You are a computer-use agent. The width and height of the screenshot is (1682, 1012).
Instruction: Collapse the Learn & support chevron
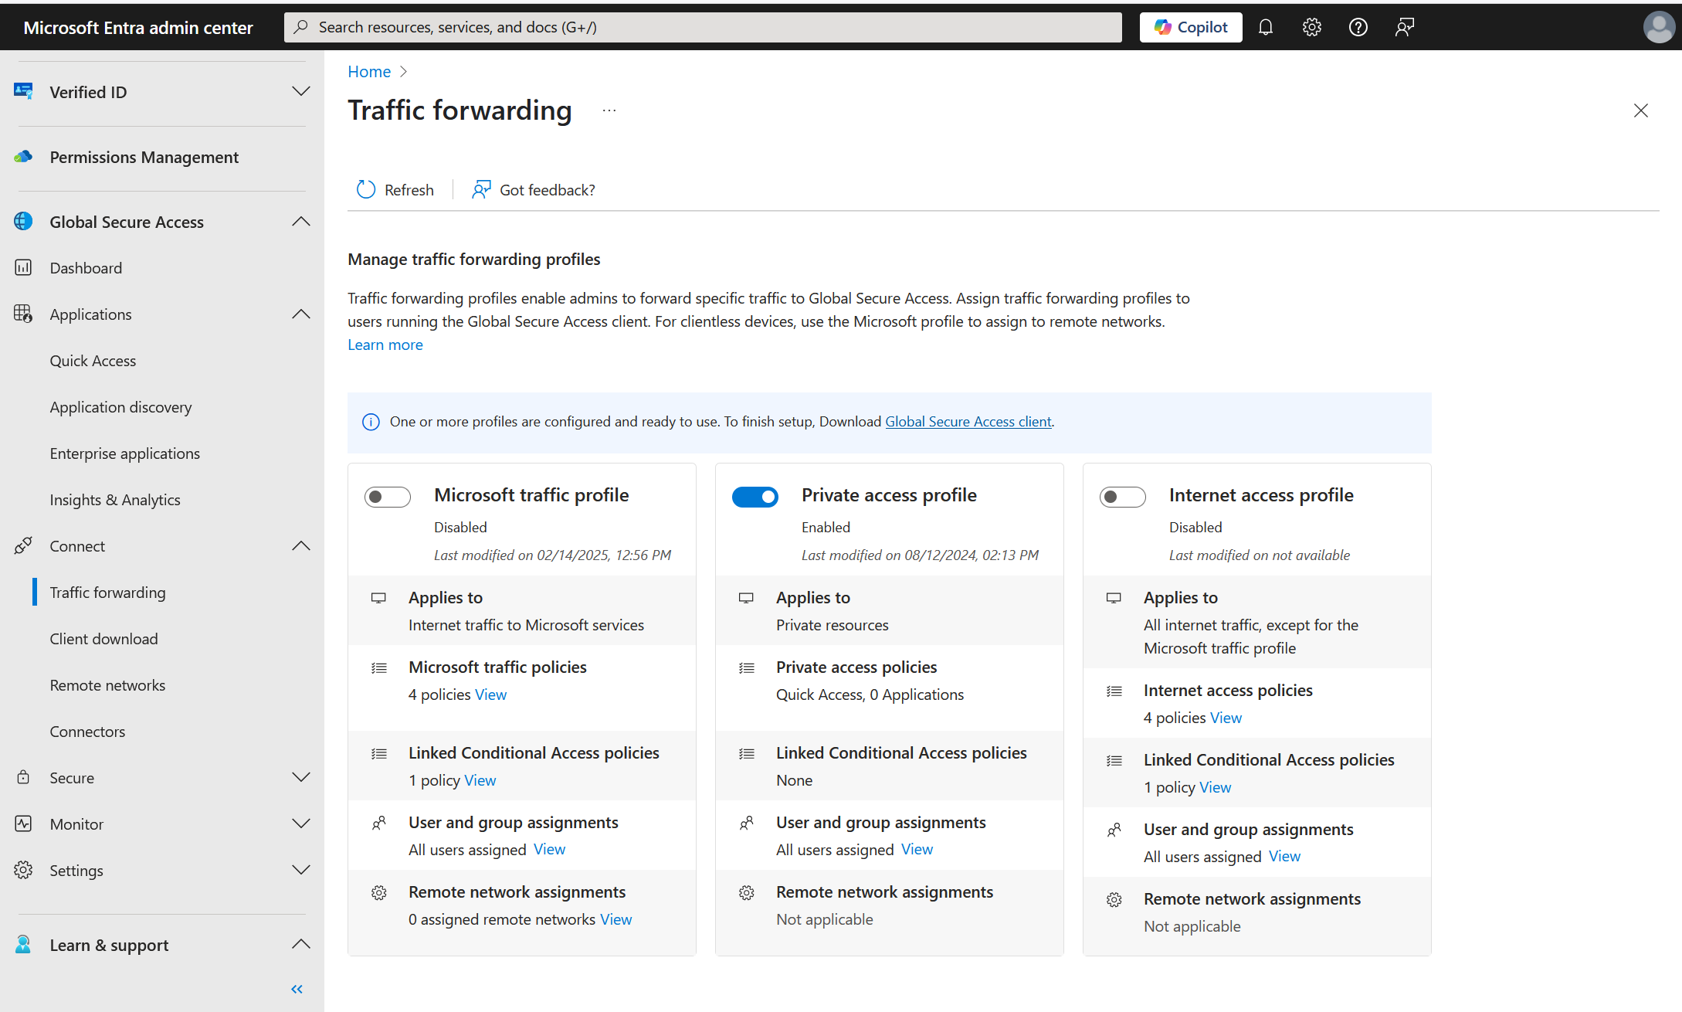point(301,944)
